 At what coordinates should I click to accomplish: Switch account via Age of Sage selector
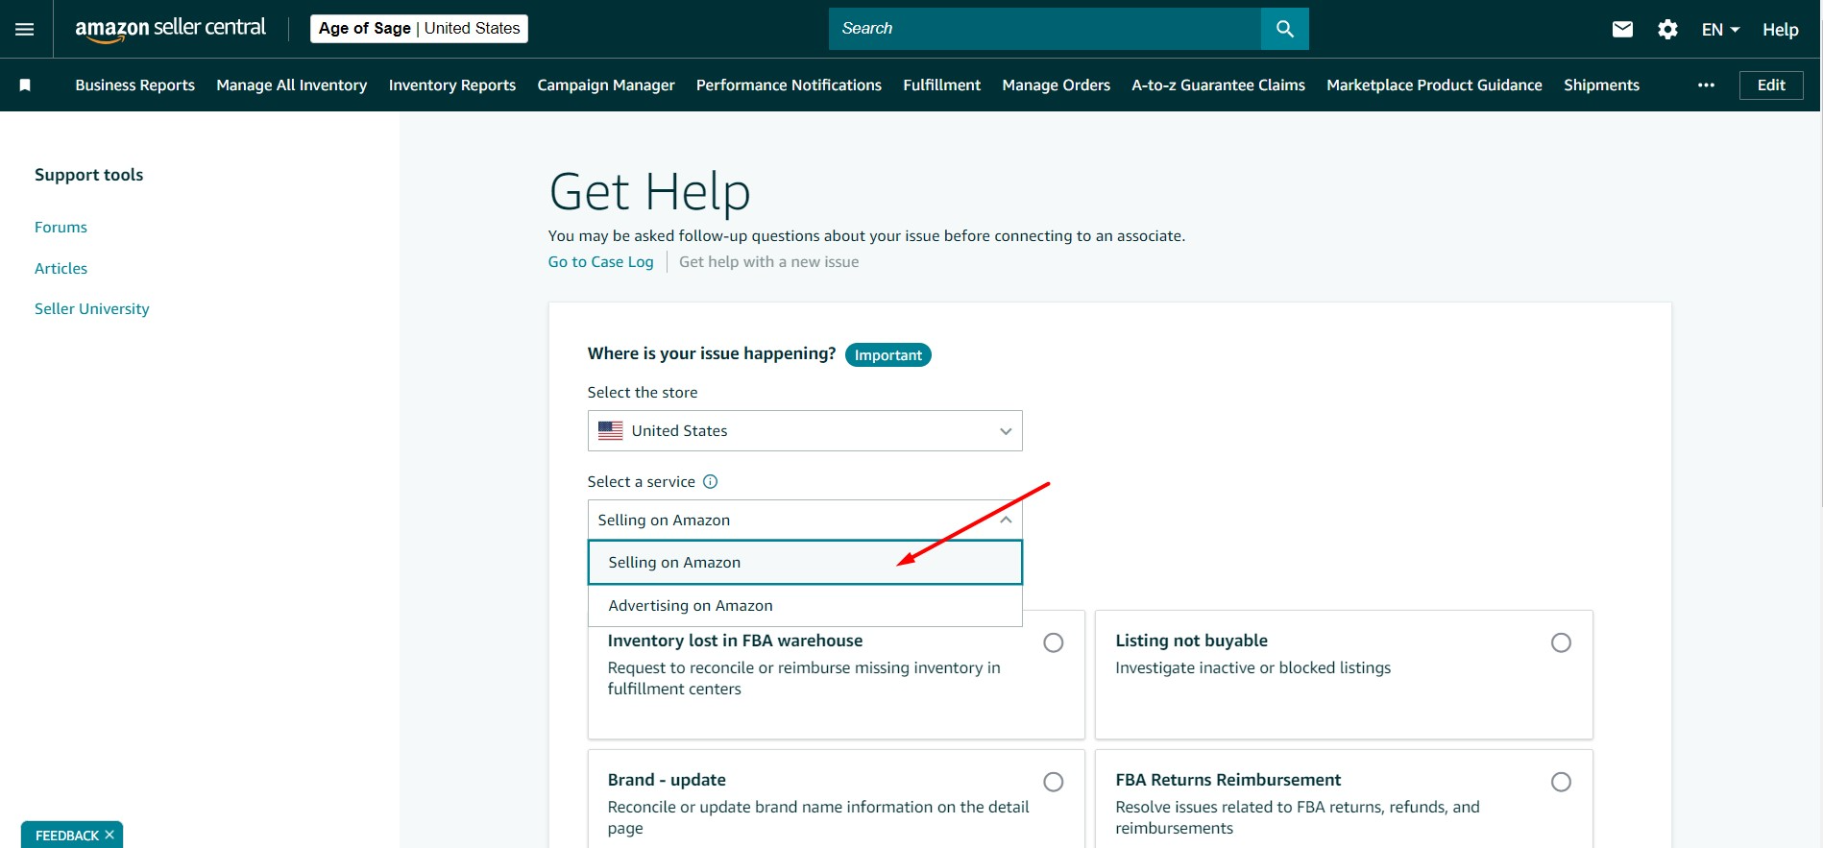click(419, 29)
